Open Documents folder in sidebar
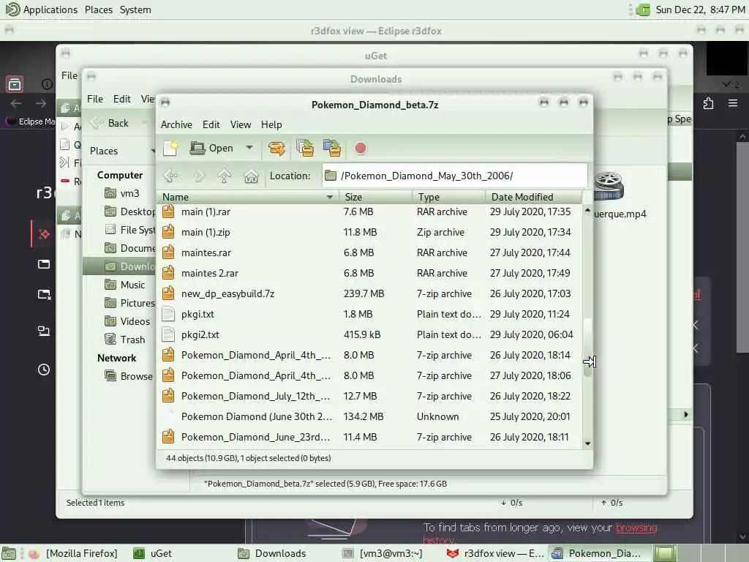 click(130, 248)
